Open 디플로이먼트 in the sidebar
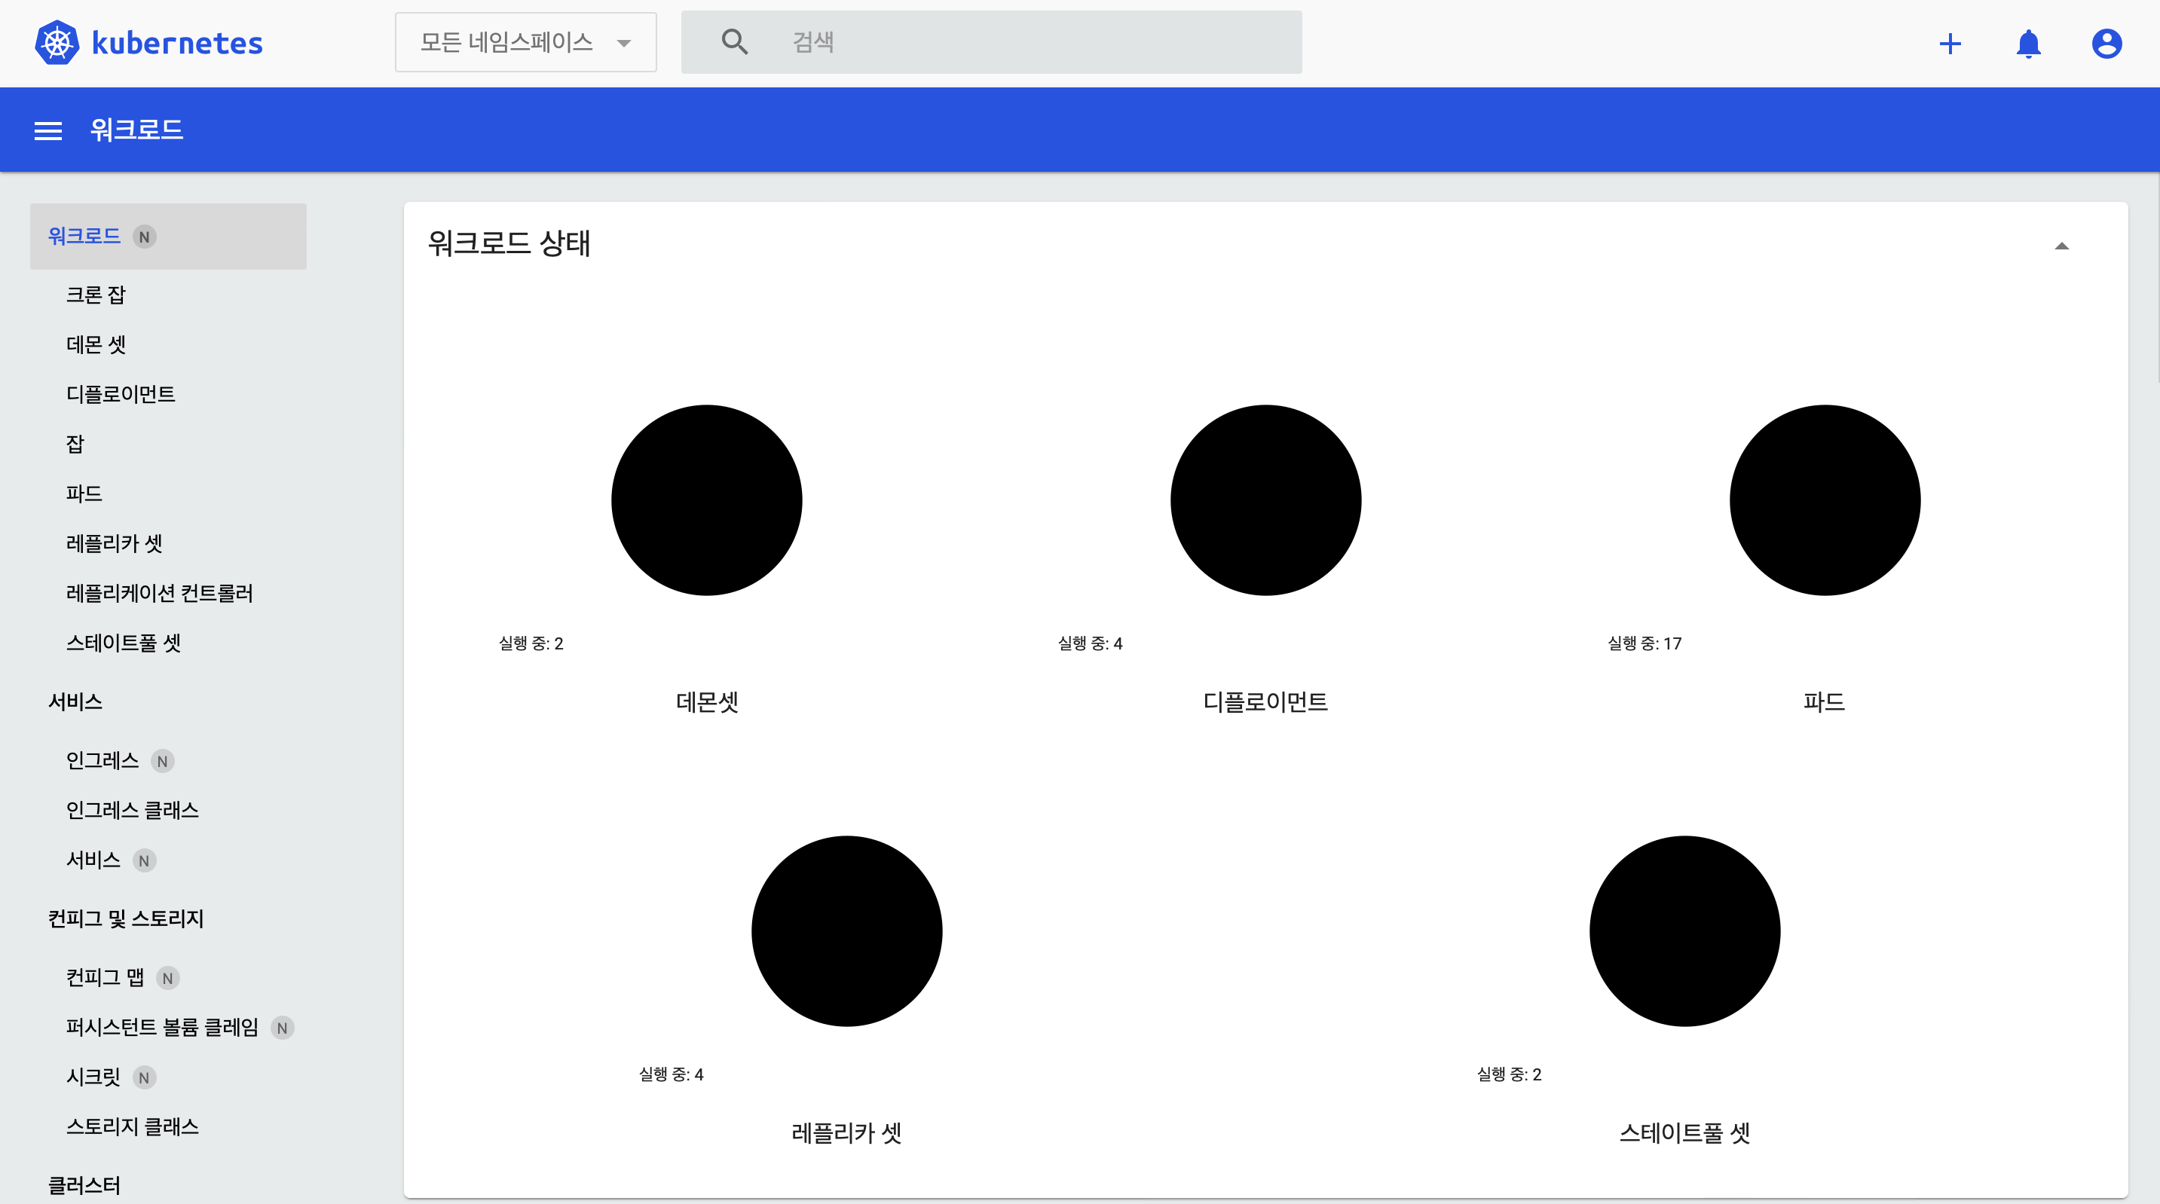Viewport: 2160px width, 1204px height. tap(121, 394)
